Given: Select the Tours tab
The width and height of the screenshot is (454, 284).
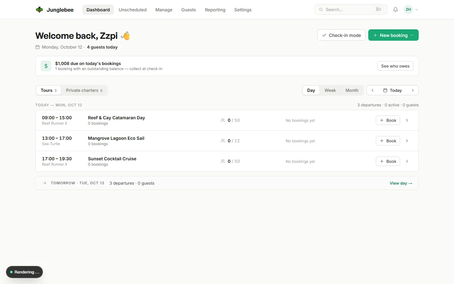Looking at the screenshot, I should [x=49, y=90].
